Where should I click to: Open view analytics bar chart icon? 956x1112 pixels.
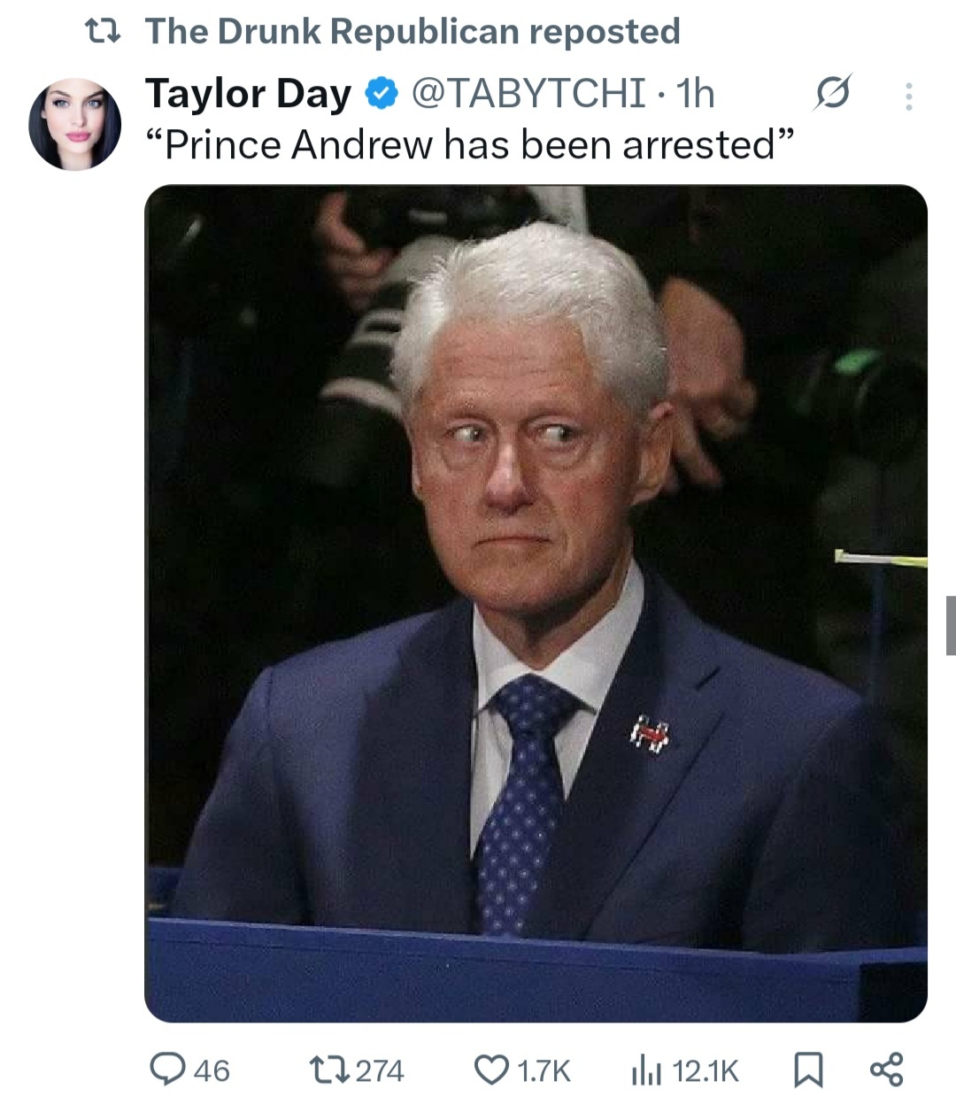645,1070
